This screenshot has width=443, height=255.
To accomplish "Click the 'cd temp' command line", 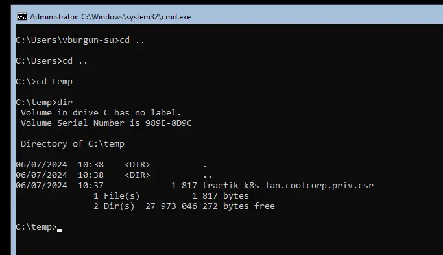I will pos(44,82).
